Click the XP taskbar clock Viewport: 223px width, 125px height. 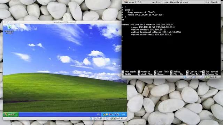click(x=123, y=114)
